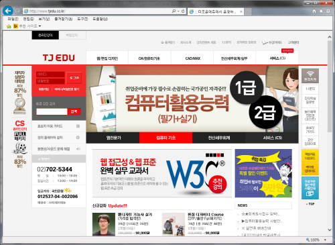Click the add-to-favorites-bar star icon

point(9,26)
